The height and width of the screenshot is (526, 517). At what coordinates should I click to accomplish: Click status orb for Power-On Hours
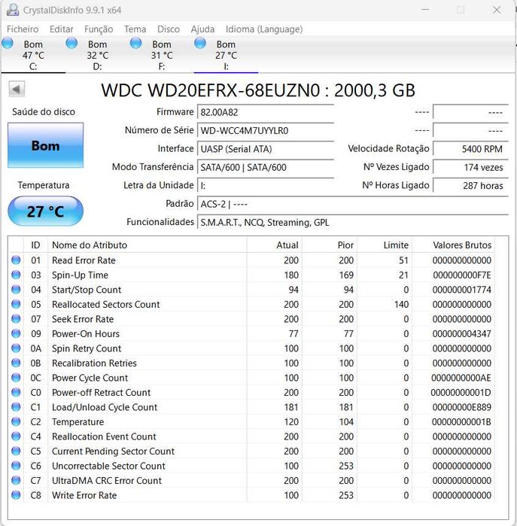pos(16,333)
